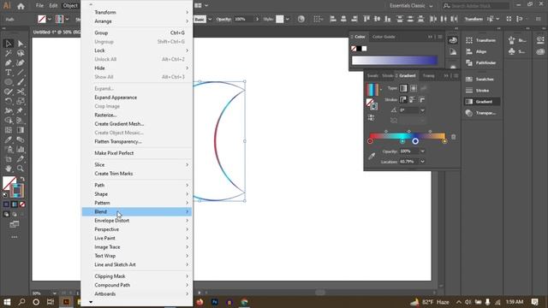Choose Radial gradient type

click(x=414, y=88)
